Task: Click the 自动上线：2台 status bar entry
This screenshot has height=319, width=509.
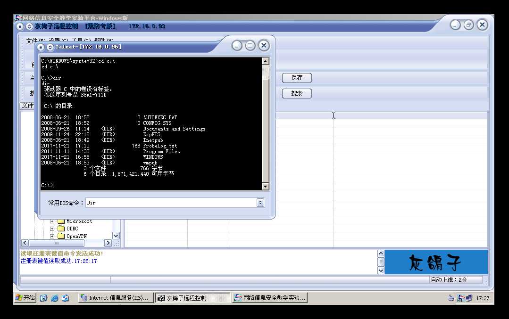Action: pos(449,280)
